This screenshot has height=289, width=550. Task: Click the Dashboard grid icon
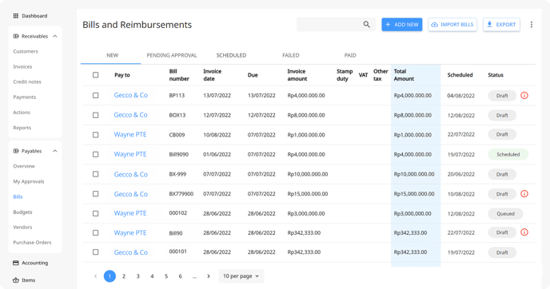click(16, 16)
